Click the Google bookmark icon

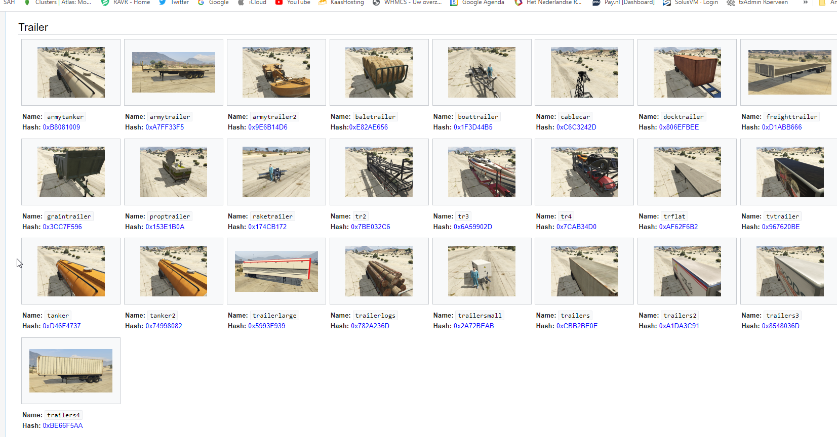201,3
